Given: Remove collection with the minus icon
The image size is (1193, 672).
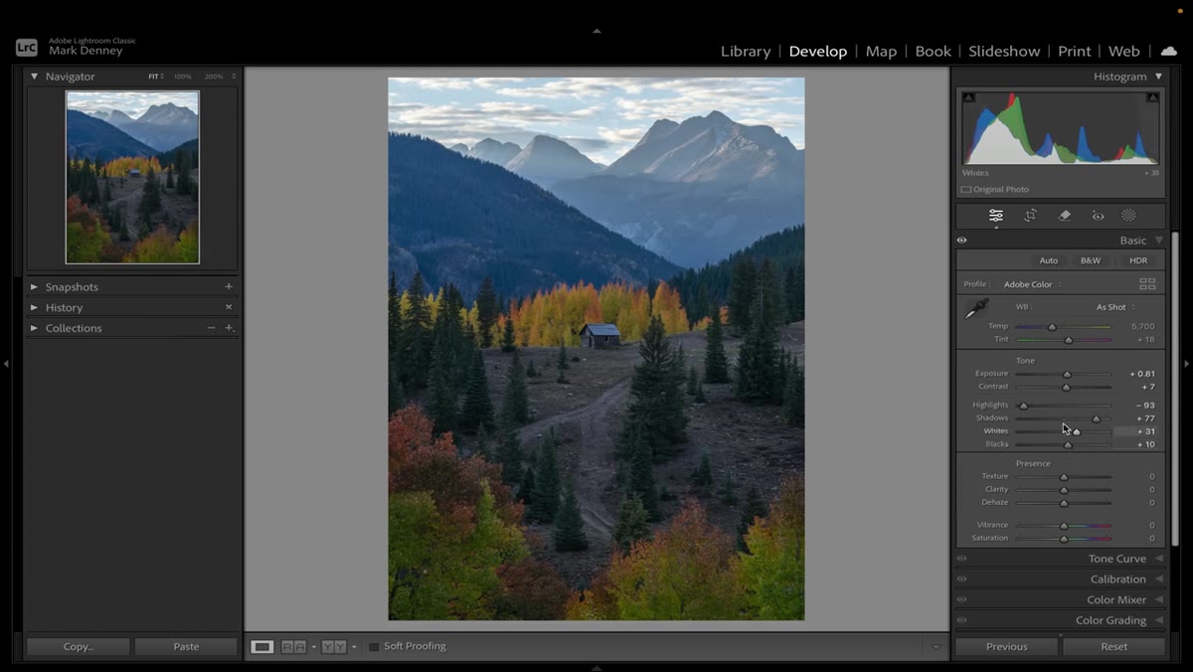Looking at the screenshot, I should click(x=211, y=328).
